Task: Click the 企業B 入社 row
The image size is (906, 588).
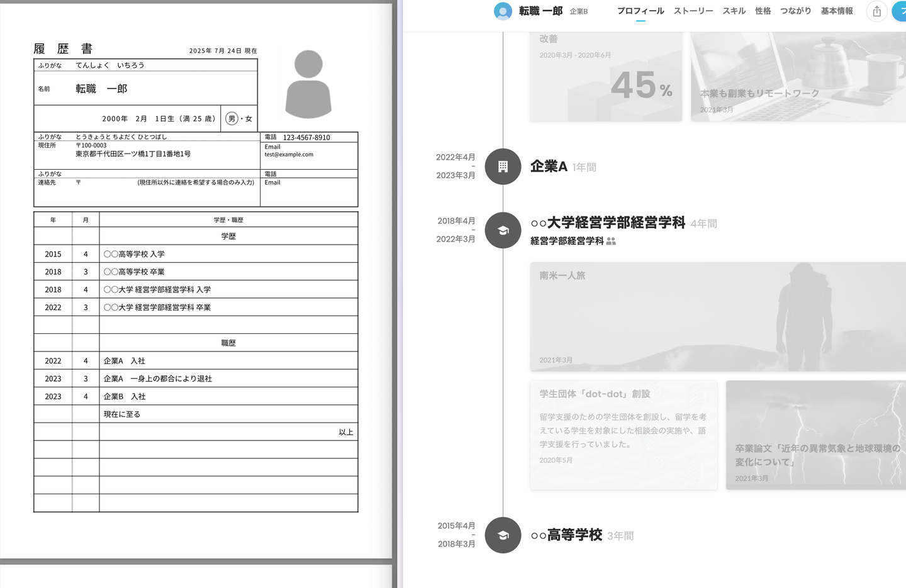Action: (196, 397)
